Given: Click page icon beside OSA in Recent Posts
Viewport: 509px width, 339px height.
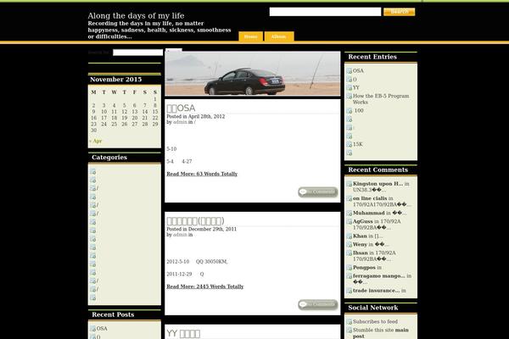Looking at the screenshot, I should [x=92, y=329].
